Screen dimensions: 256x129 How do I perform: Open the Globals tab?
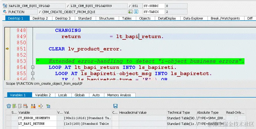pos(80,95)
